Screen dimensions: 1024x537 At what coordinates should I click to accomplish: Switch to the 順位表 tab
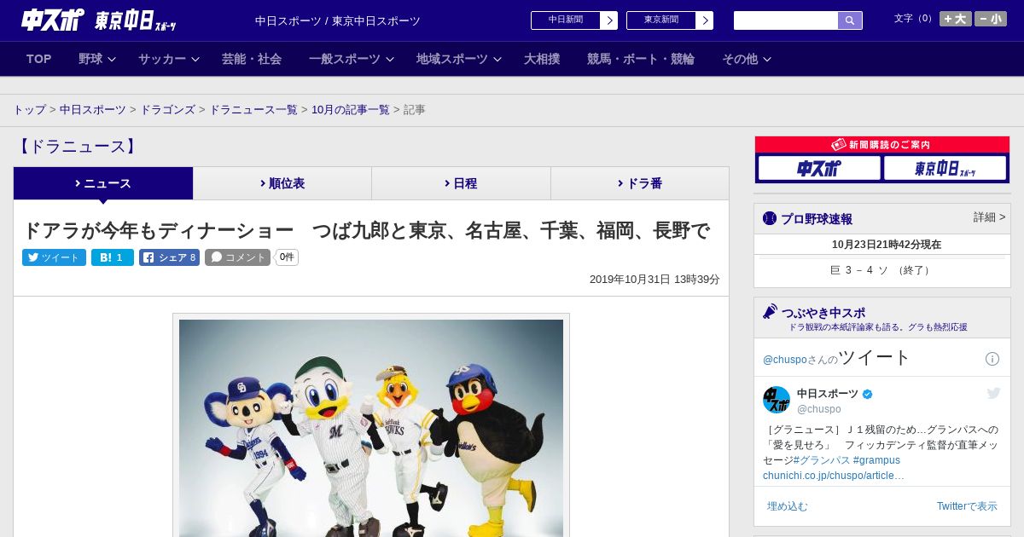[282, 183]
